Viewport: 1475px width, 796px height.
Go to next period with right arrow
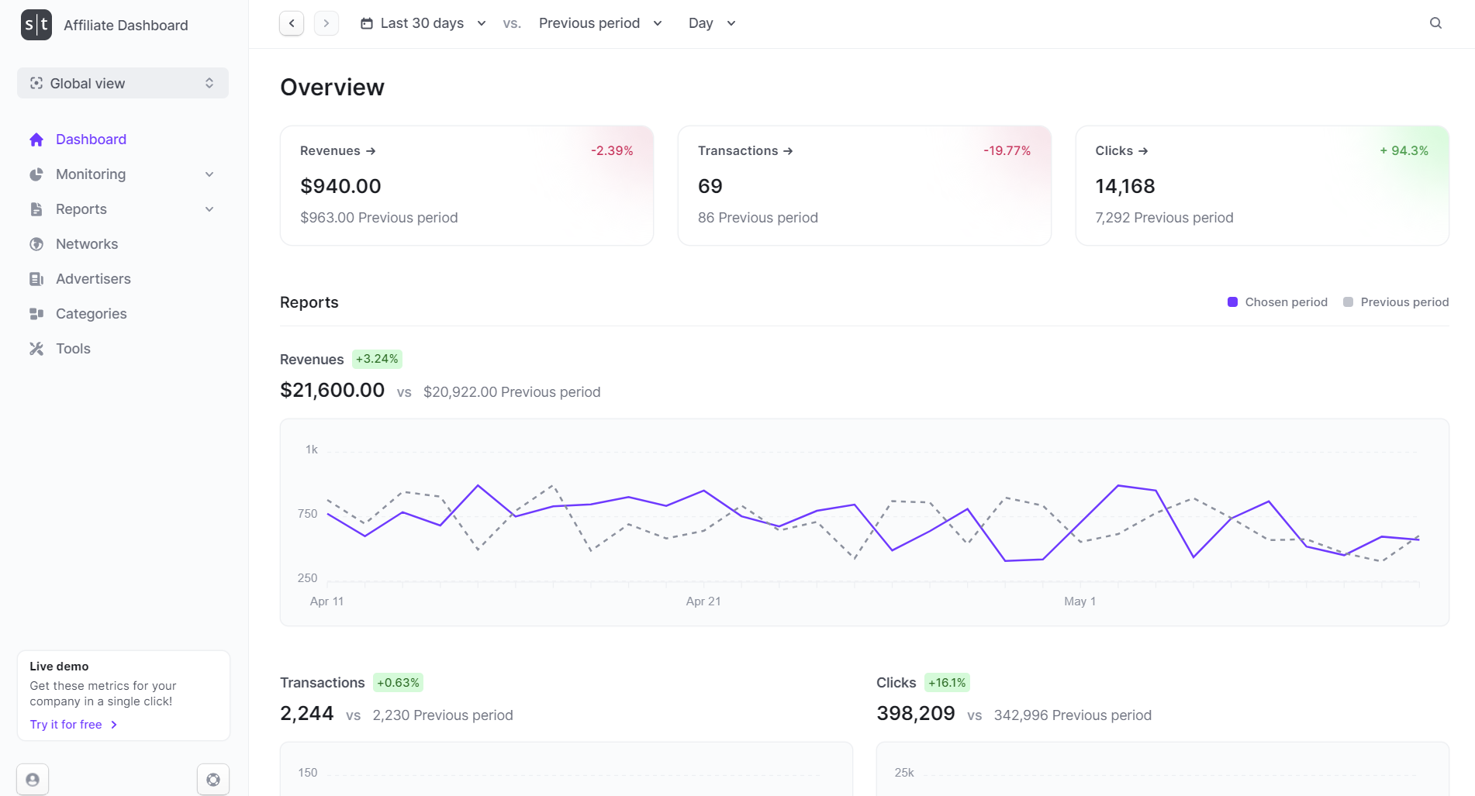pyautogui.click(x=326, y=23)
